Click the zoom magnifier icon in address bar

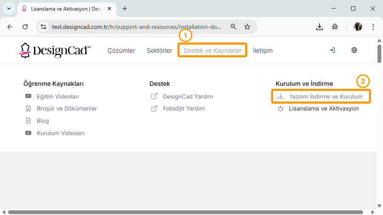click(233, 27)
